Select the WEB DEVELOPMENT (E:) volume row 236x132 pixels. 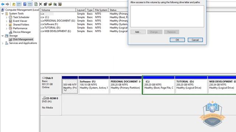[84, 31]
